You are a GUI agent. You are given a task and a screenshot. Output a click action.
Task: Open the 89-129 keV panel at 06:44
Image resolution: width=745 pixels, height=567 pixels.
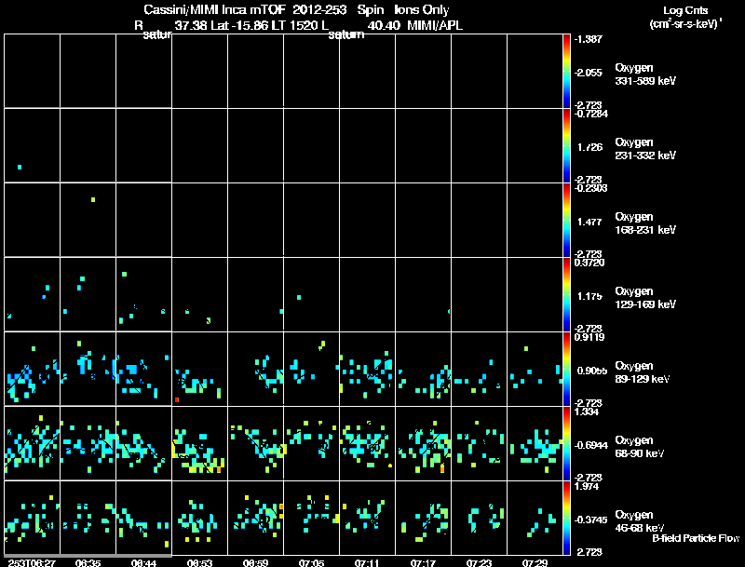(x=144, y=369)
